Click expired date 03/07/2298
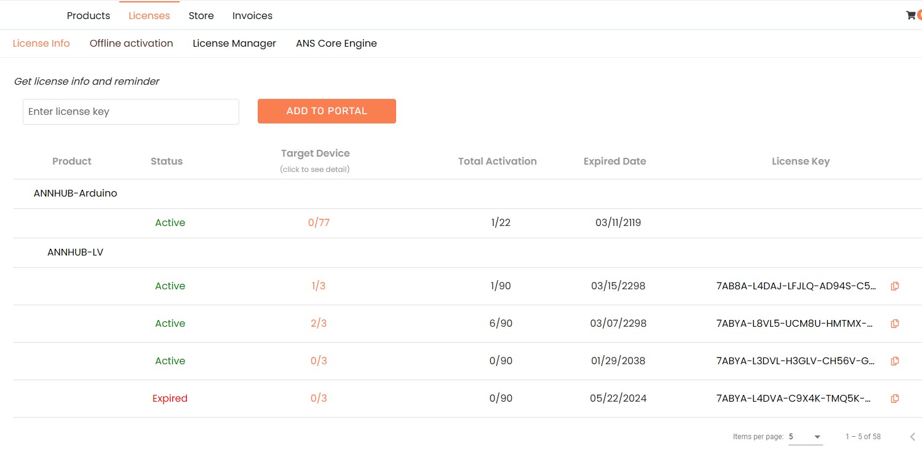The image size is (922, 449). pos(618,324)
